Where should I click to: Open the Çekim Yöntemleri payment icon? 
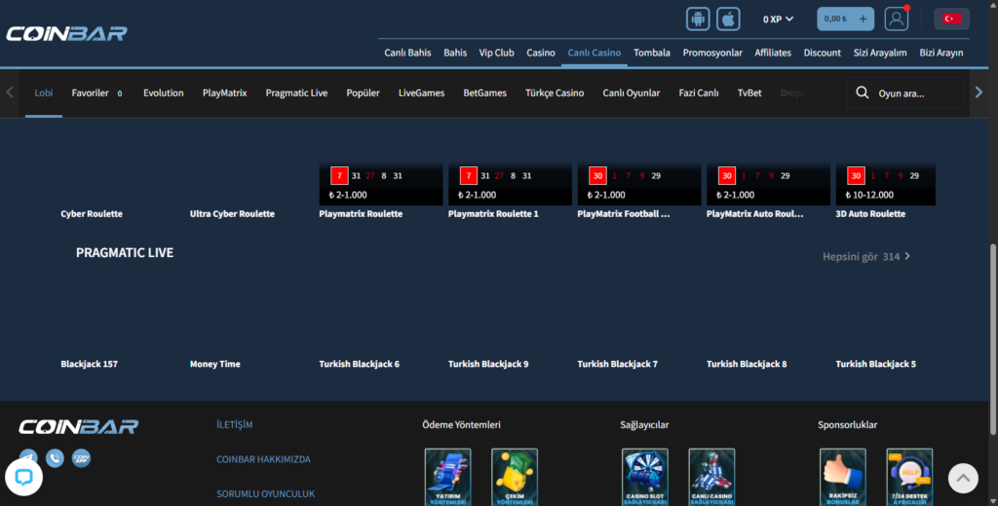pos(514,477)
